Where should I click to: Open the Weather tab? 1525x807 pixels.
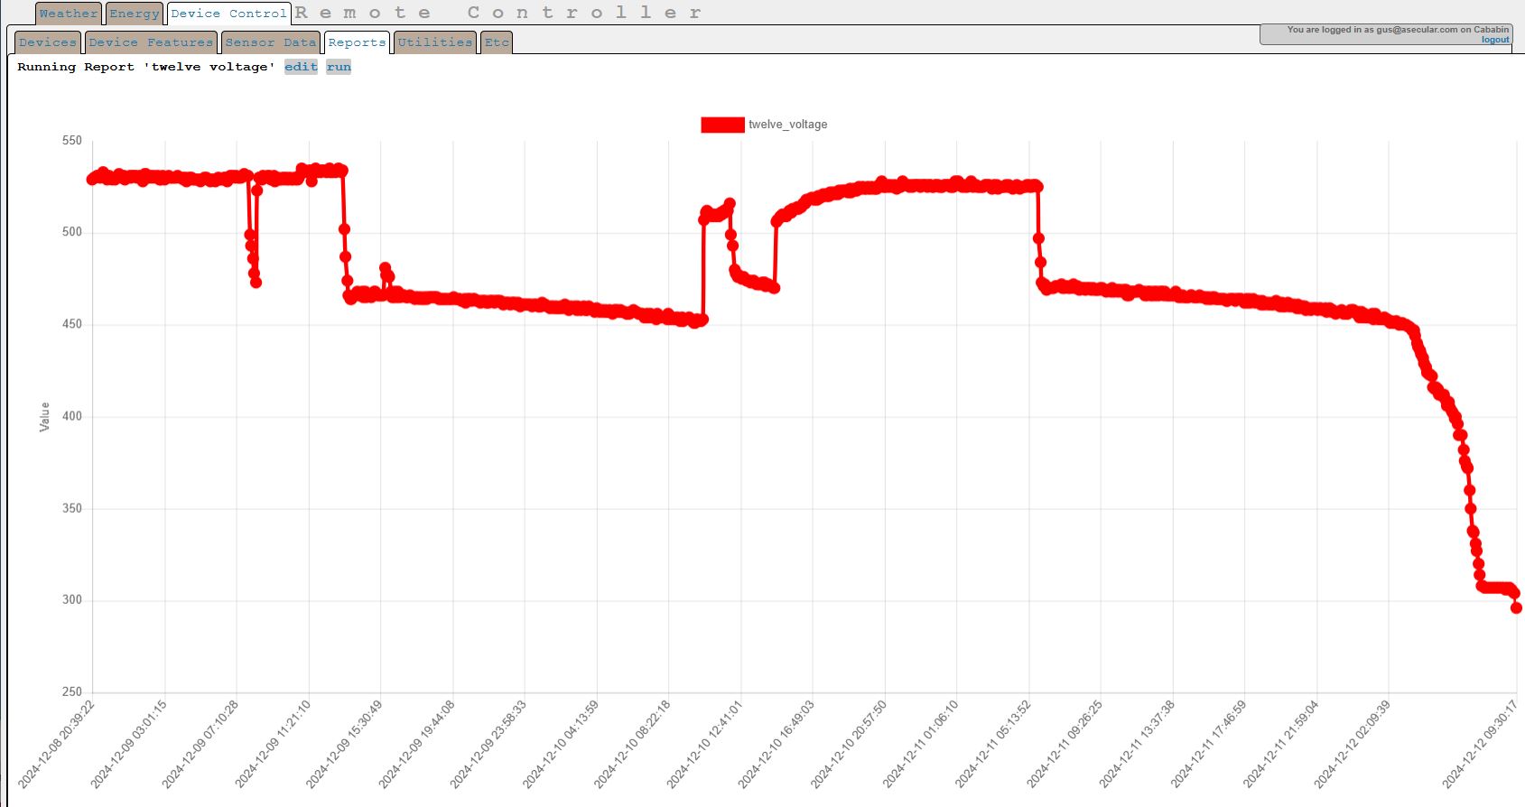pyautogui.click(x=68, y=14)
